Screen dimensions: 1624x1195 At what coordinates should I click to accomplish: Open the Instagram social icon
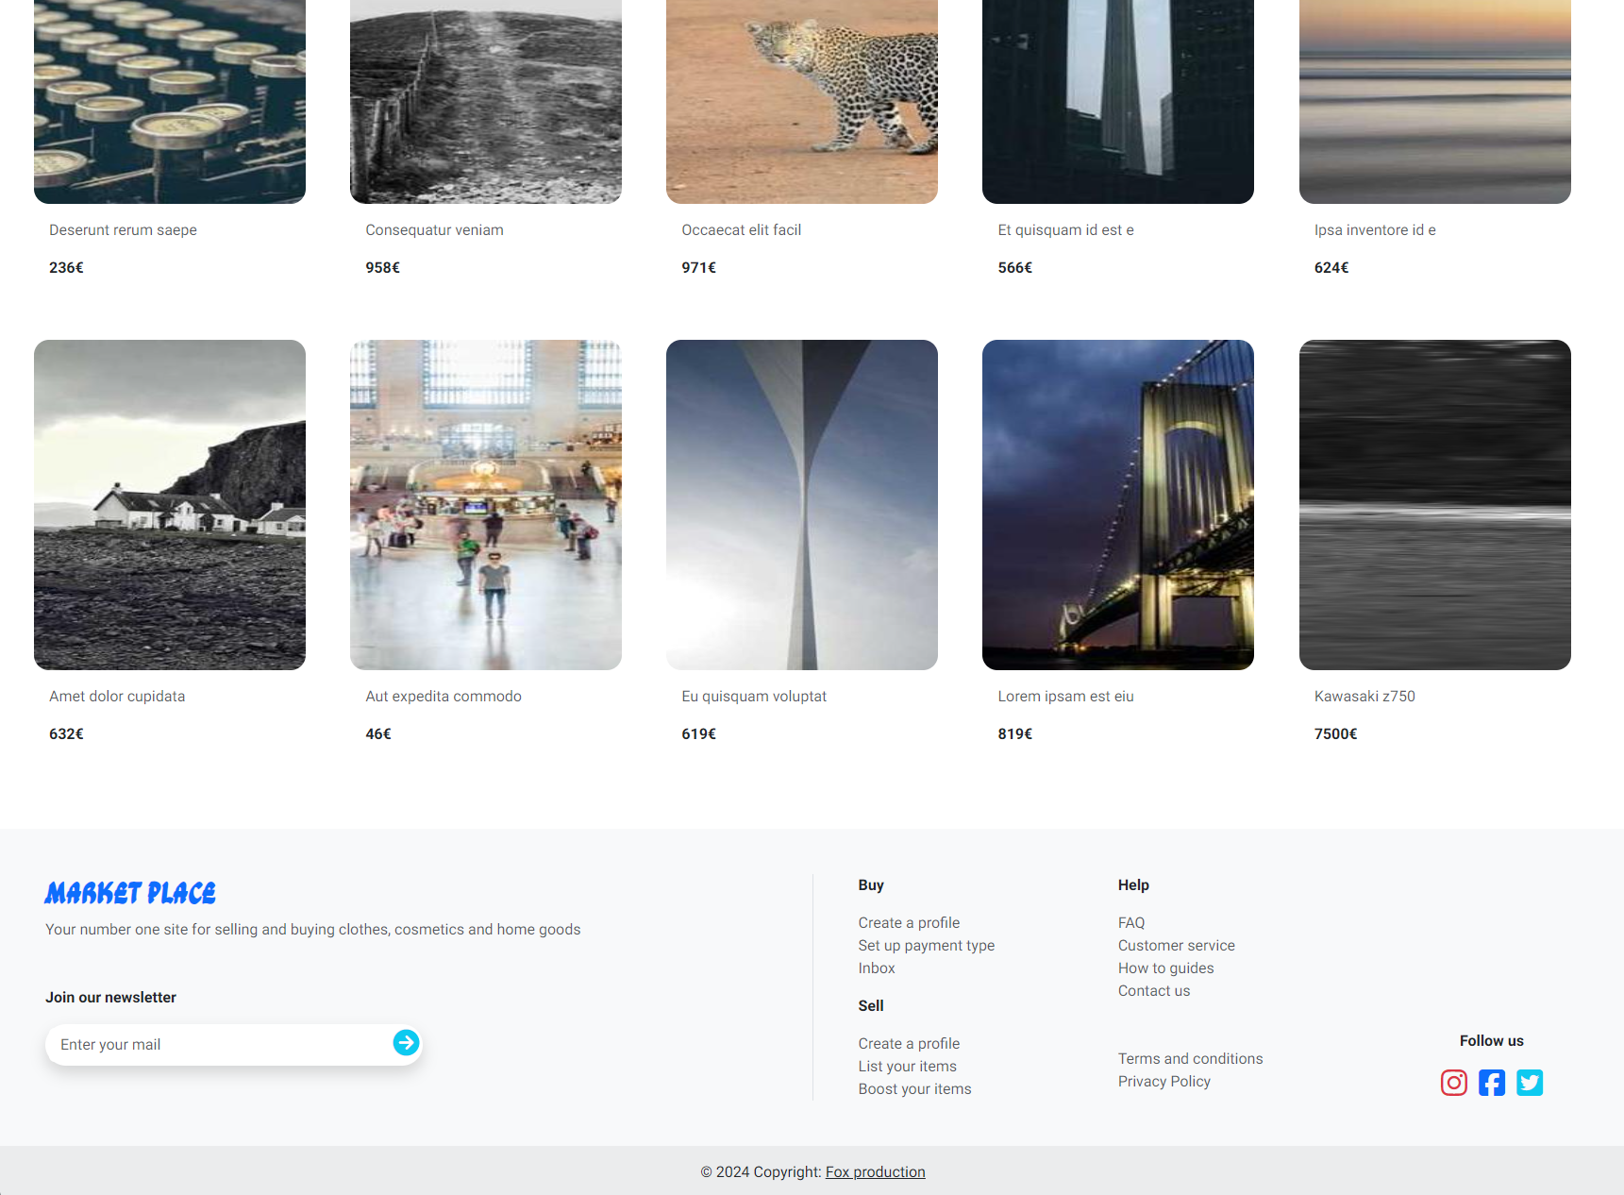1453,1083
